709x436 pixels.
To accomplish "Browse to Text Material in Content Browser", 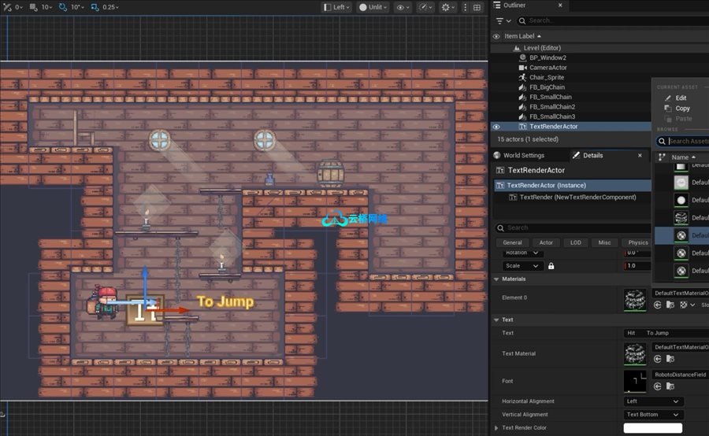I will (x=670, y=359).
